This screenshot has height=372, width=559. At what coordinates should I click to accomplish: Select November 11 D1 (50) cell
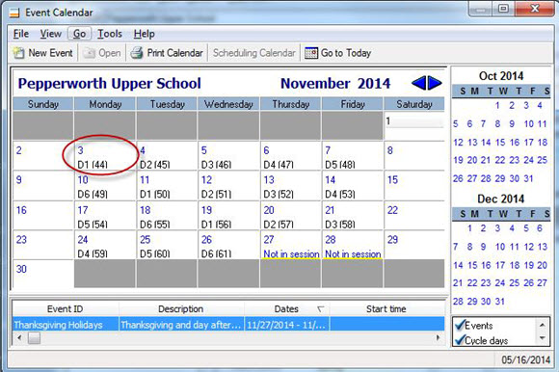167,186
